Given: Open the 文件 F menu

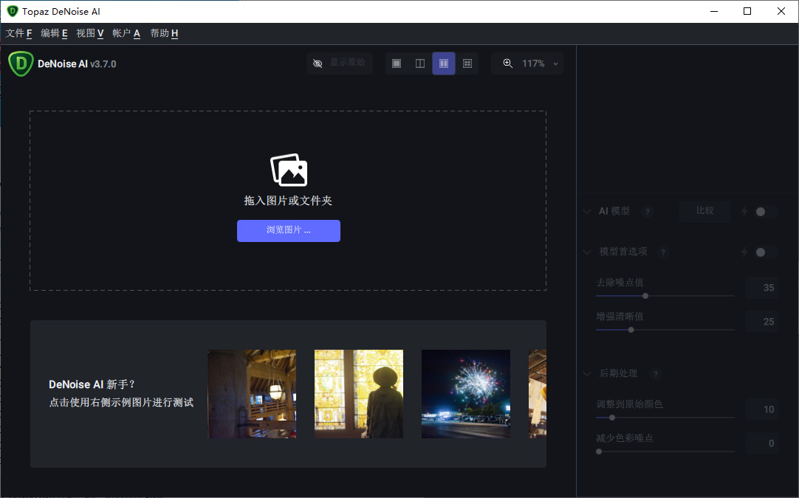Looking at the screenshot, I should (x=19, y=34).
